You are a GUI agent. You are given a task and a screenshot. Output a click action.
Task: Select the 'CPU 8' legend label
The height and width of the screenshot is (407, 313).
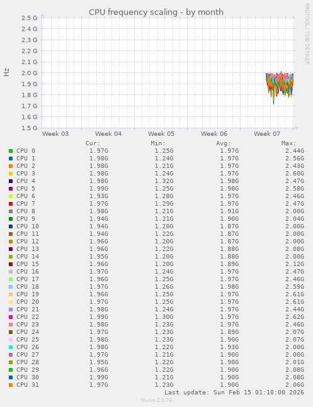tap(26, 211)
